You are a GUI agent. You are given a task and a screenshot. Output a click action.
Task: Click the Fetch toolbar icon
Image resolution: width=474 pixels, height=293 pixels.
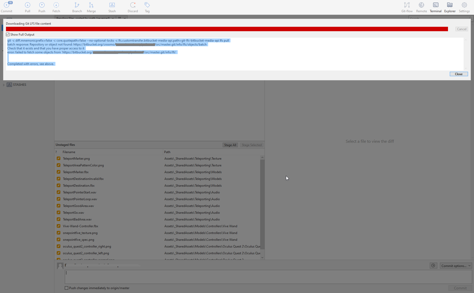tap(56, 7)
